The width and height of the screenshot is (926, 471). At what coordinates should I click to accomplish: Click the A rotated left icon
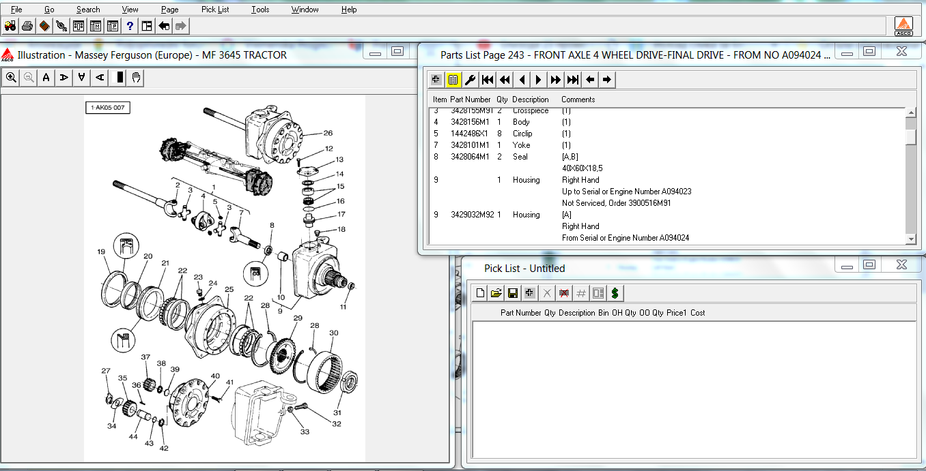coord(100,78)
